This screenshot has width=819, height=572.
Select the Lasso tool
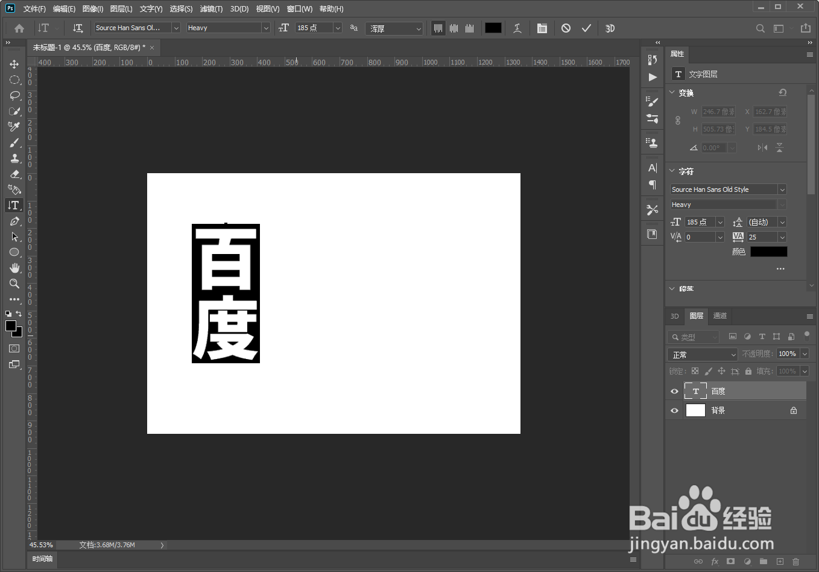coord(14,95)
